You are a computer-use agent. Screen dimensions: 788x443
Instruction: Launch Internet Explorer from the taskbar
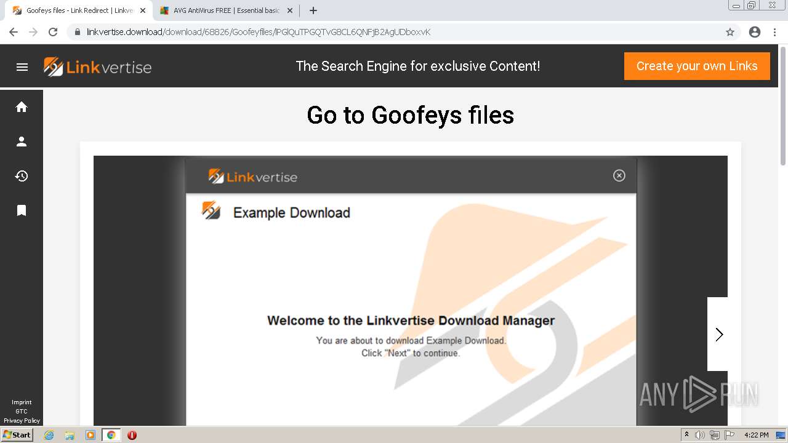coord(49,435)
